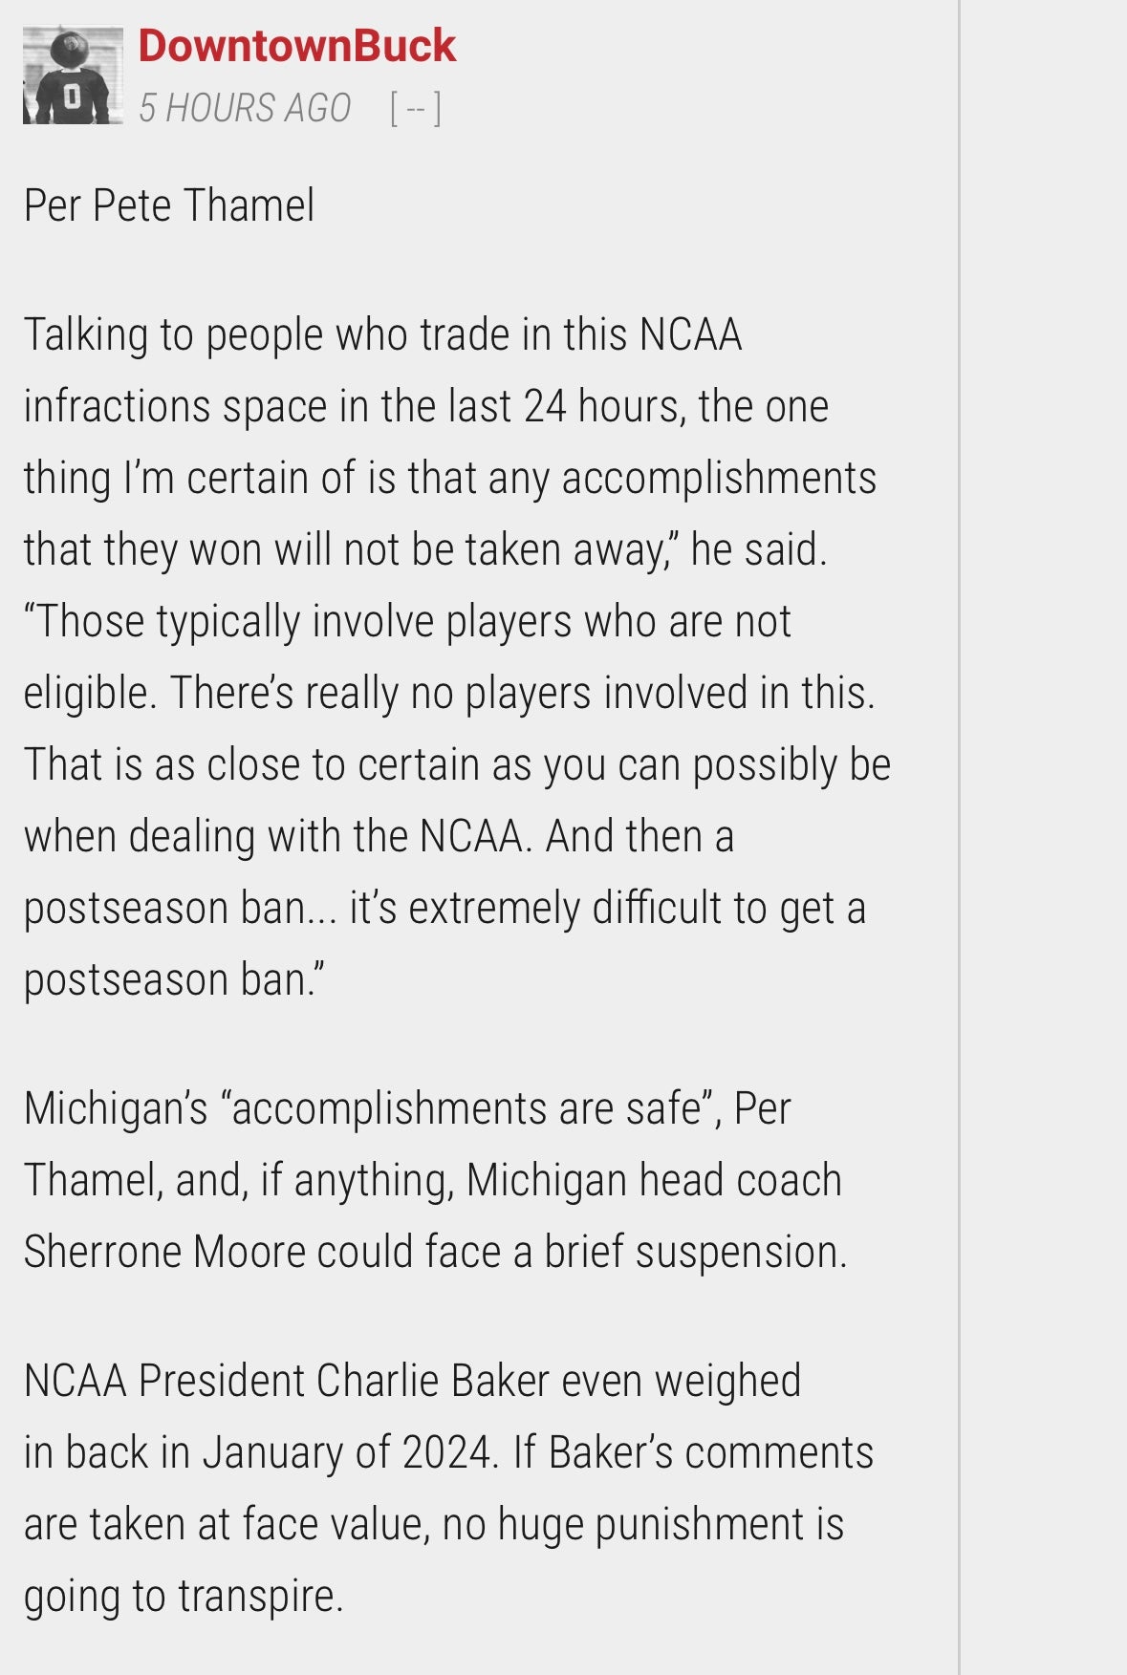Click the line starting 'Those typically involve players'
Viewport: 1127px width, 1675px height.
[408, 621]
